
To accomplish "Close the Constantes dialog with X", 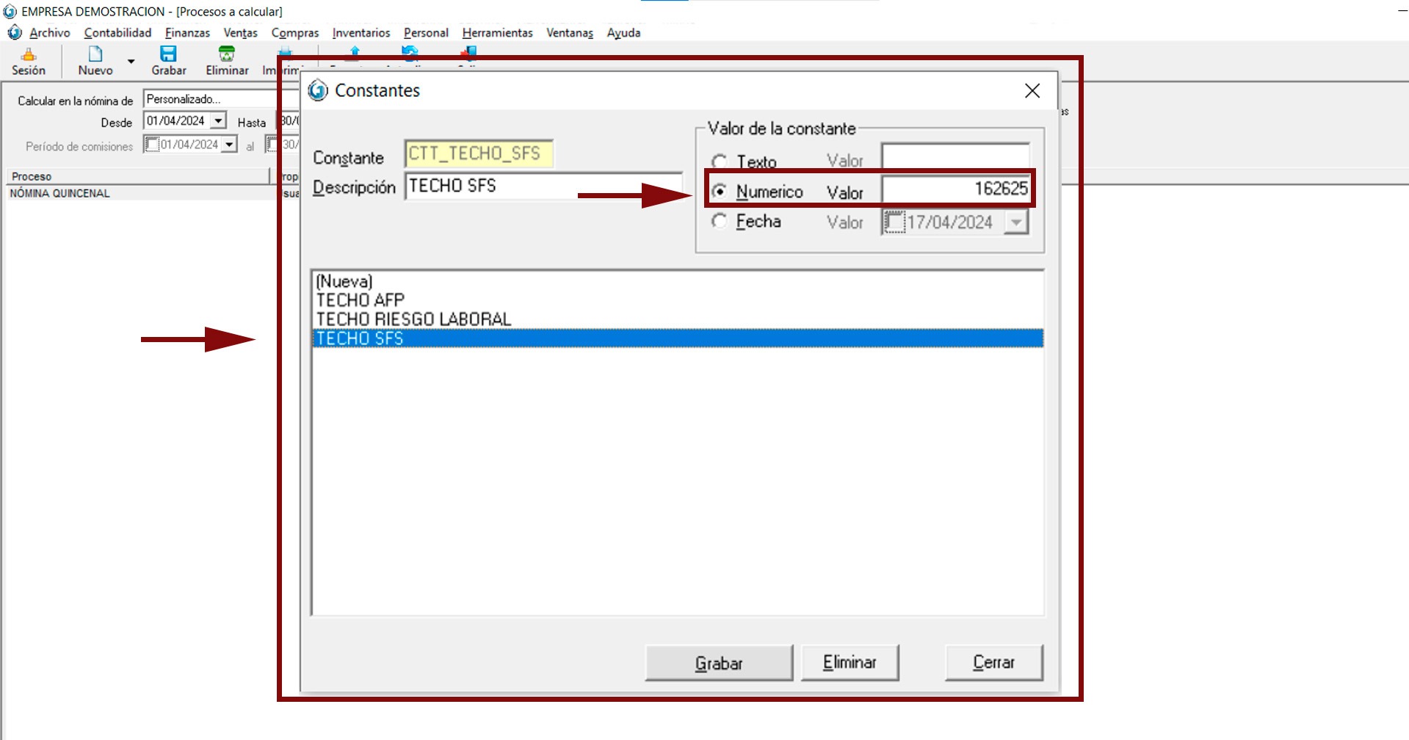I will (x=1032, y=91).
